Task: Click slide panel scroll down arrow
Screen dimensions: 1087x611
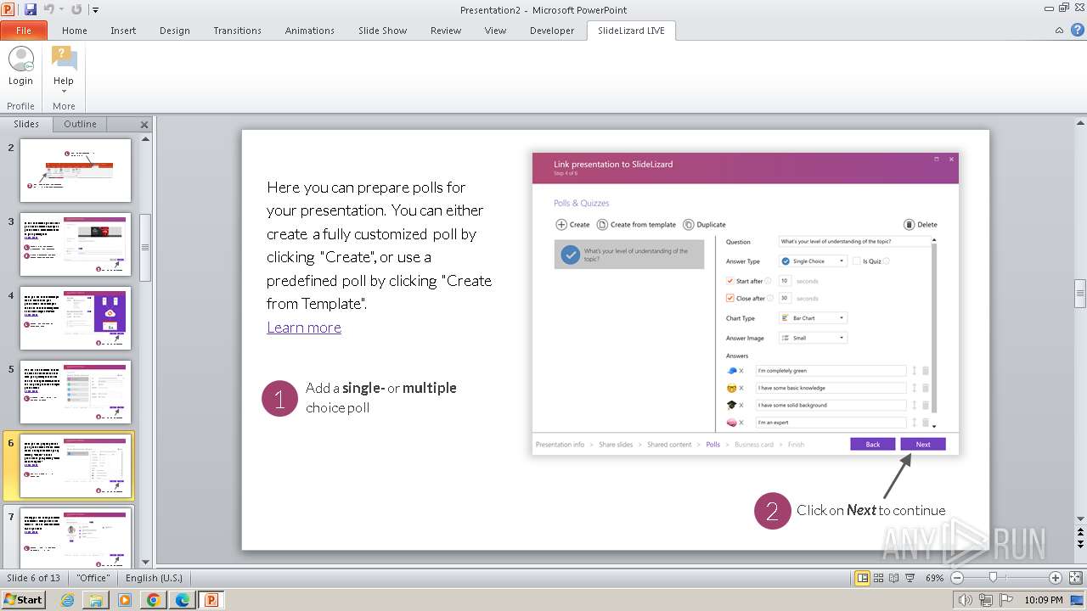Action: (145, 561)
